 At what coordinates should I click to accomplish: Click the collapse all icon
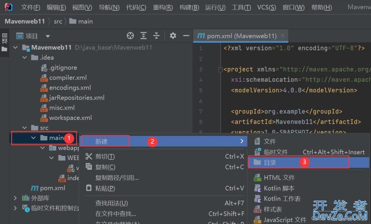pos(157,36)
